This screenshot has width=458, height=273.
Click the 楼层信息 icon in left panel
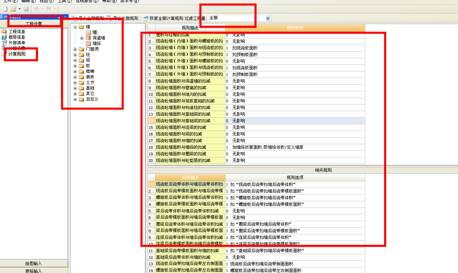pyautogui.click(x=4, y=37)
